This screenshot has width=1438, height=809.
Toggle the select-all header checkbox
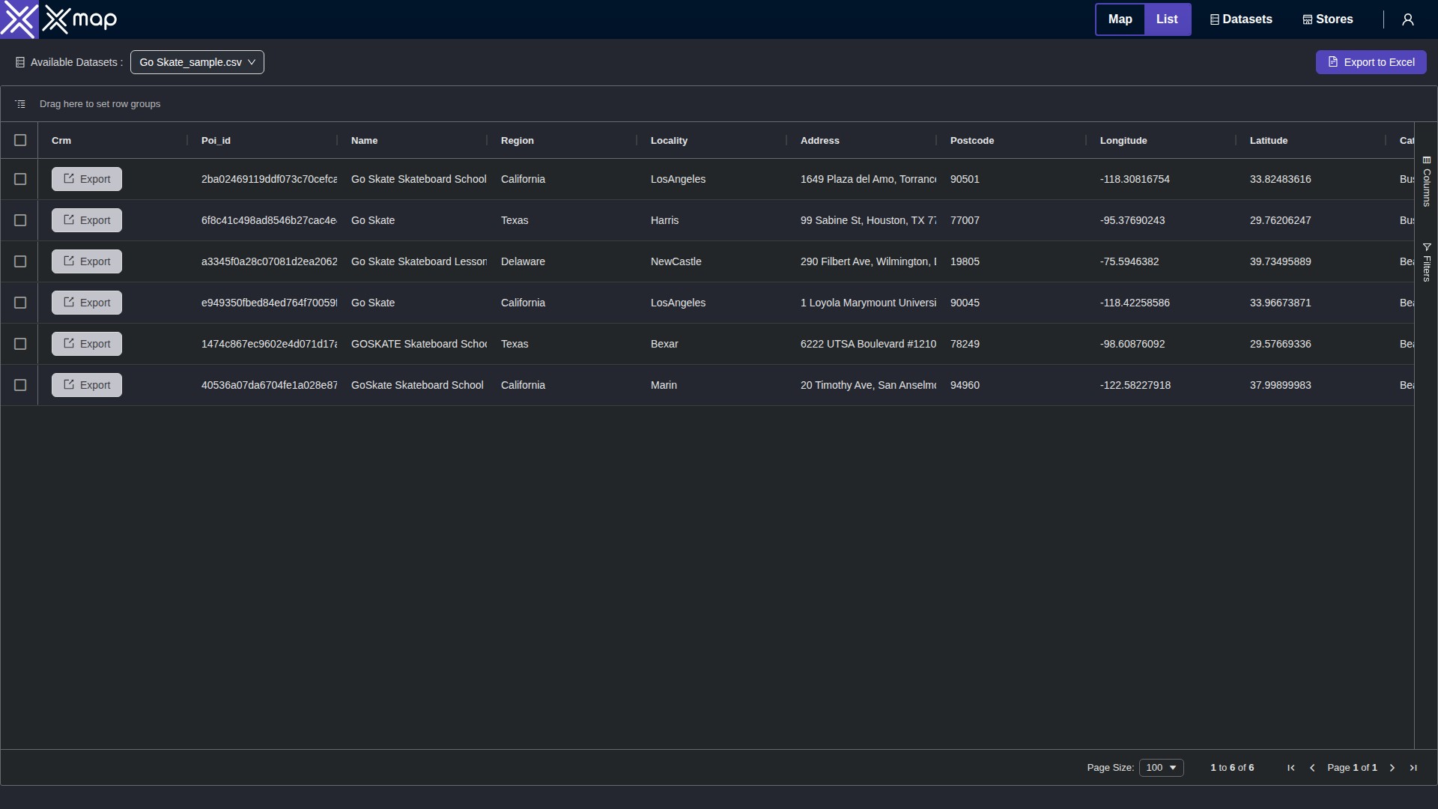(x=20, y=140)
